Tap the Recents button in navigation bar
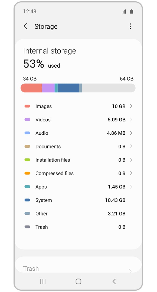This screenshot has height=292, width=157. 43,281
